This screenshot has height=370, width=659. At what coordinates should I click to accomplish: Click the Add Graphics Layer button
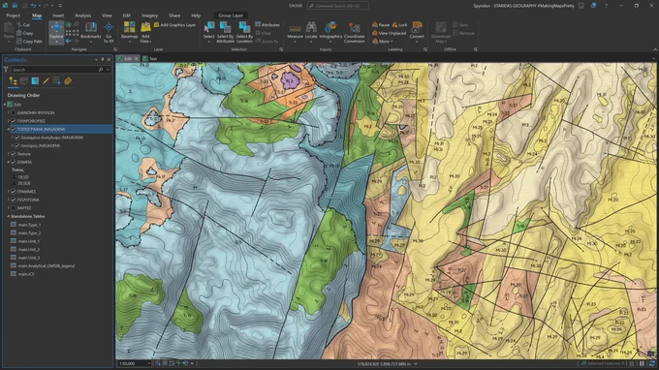click(174, 25)
